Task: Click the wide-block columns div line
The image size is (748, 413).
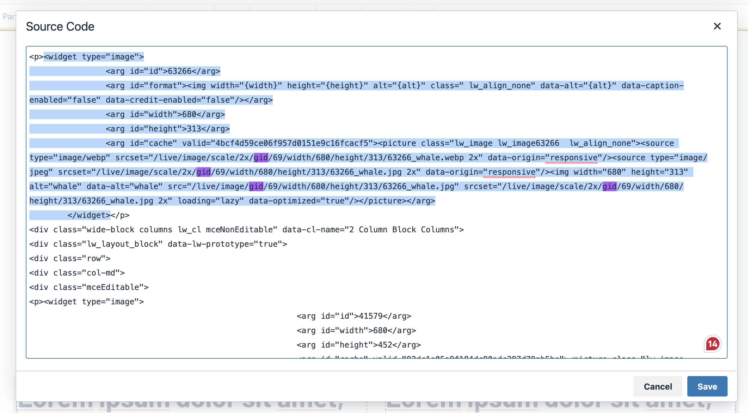Action: tap(246, 230)
